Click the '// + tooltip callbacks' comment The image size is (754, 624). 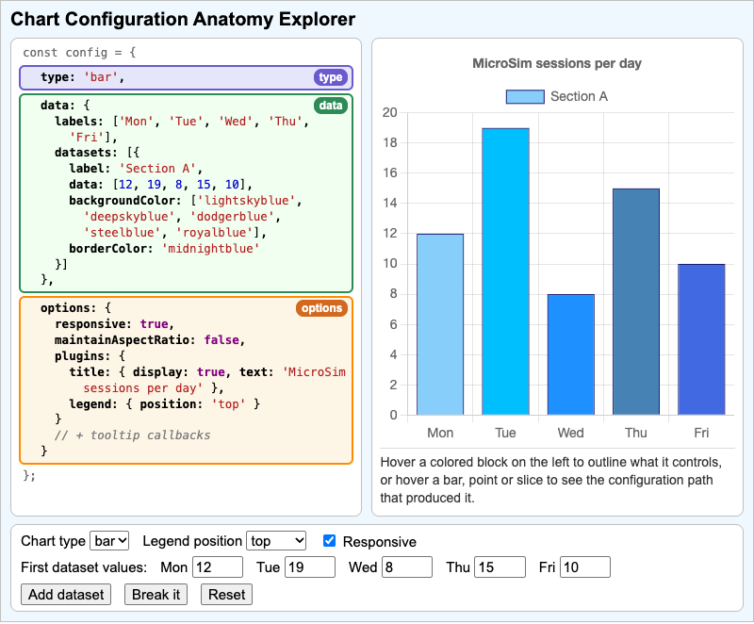(x=132, y=435)
